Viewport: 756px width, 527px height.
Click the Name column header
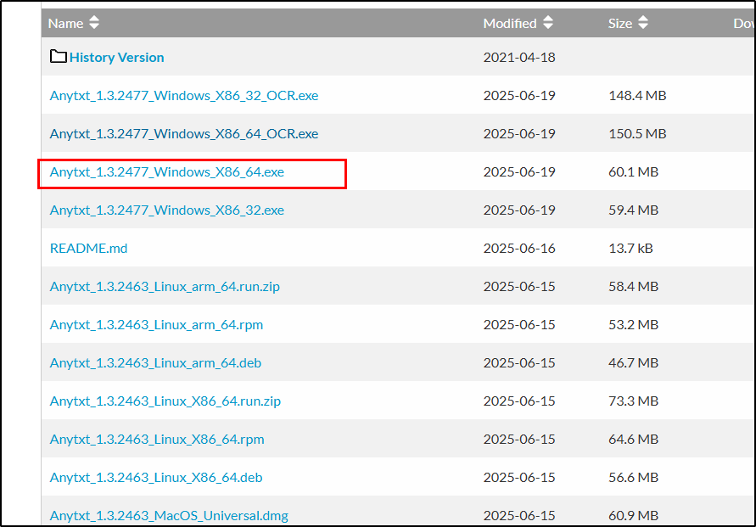tap(65, 23)
